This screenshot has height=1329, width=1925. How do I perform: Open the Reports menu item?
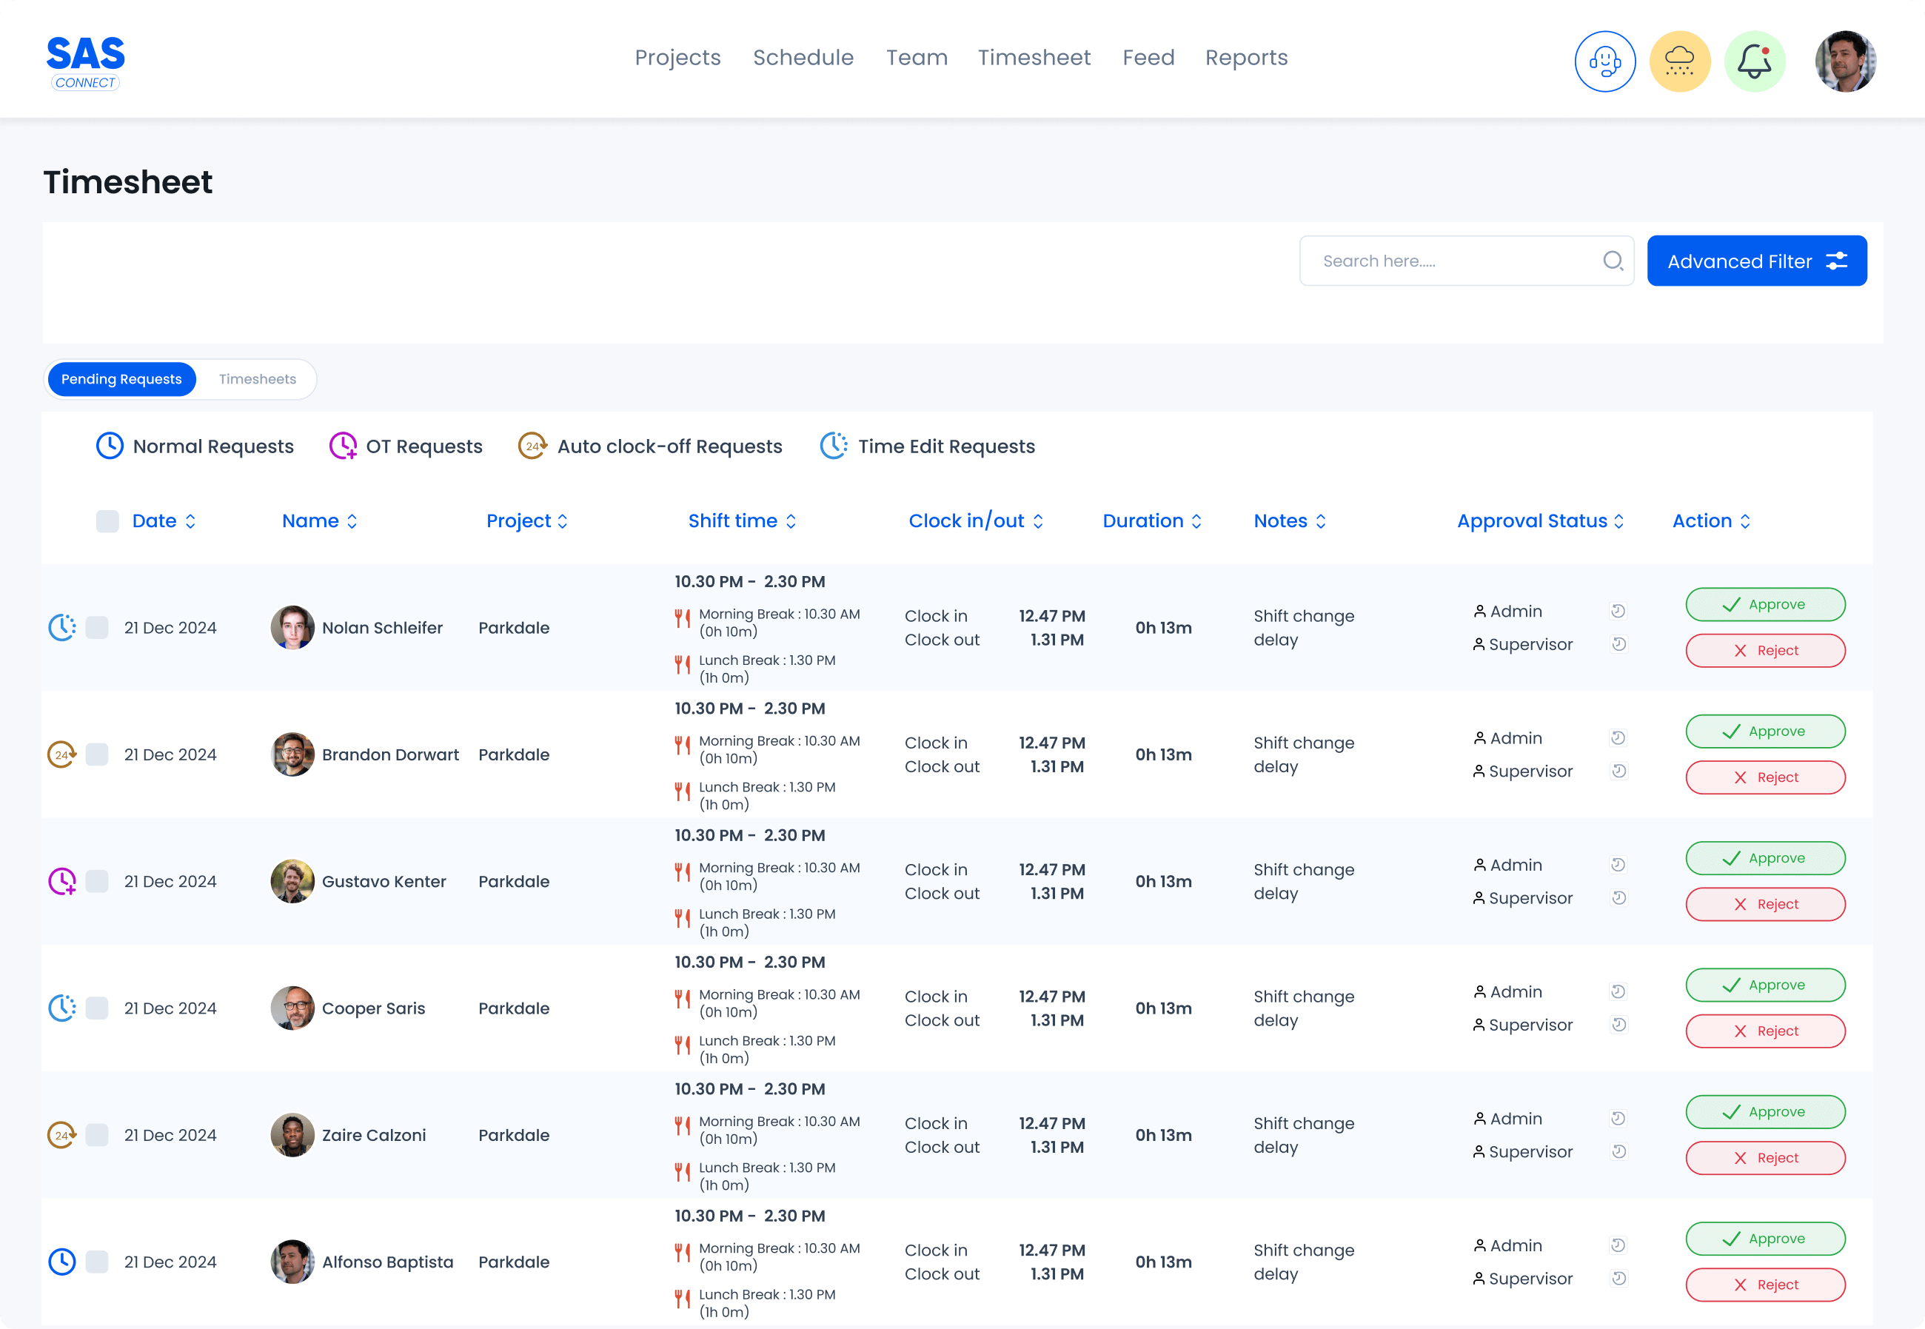[1245, 58]
